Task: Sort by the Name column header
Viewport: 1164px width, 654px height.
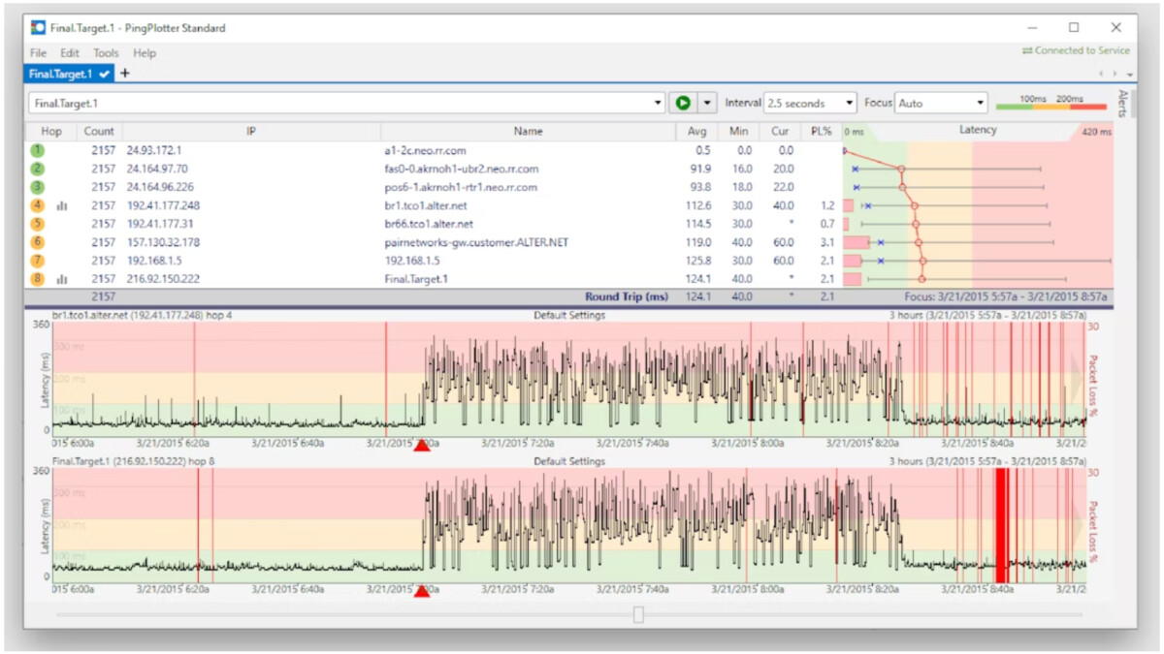Action: tap(528, 131)
